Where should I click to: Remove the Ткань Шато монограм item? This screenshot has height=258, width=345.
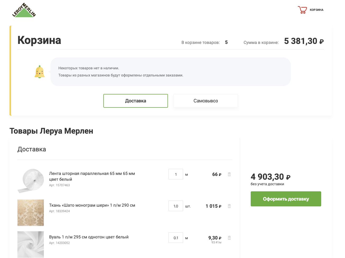pyautogui.click(x=229, y=206)
